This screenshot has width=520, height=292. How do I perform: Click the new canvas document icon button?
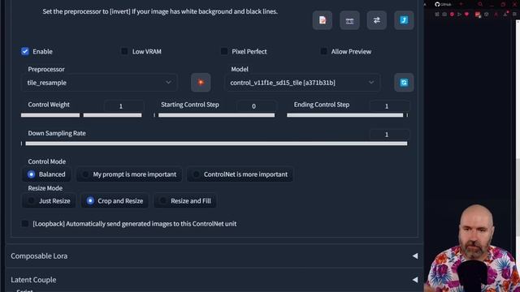pyautogui.click(x=323, y=20)
